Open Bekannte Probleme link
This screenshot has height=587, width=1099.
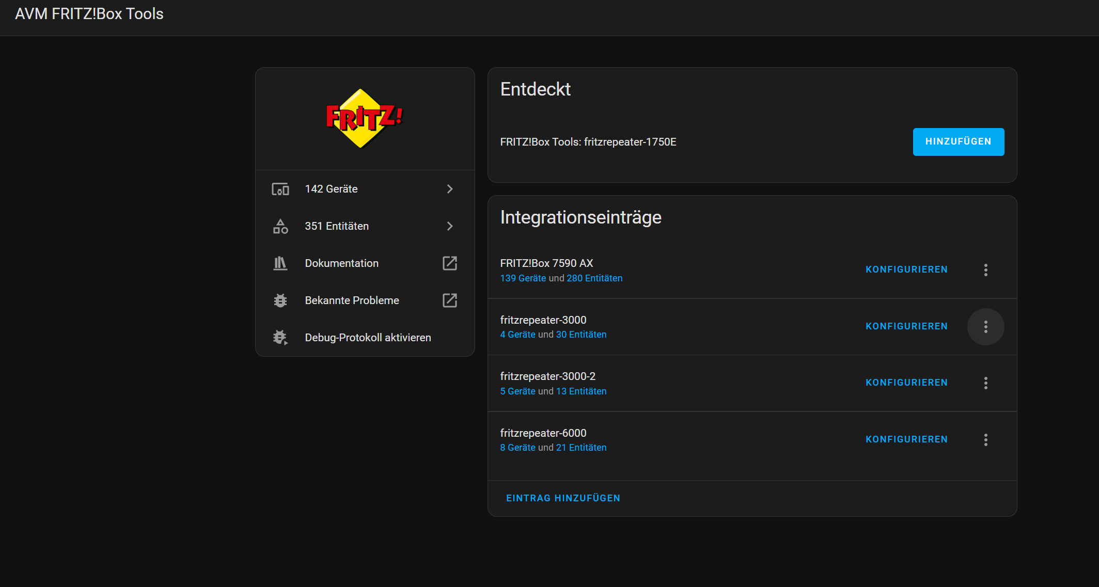tap(365, 300)
